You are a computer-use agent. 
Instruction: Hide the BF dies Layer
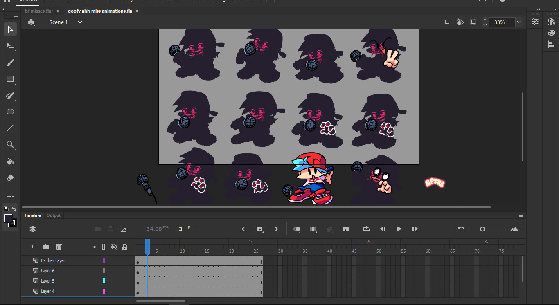(114, 260)
